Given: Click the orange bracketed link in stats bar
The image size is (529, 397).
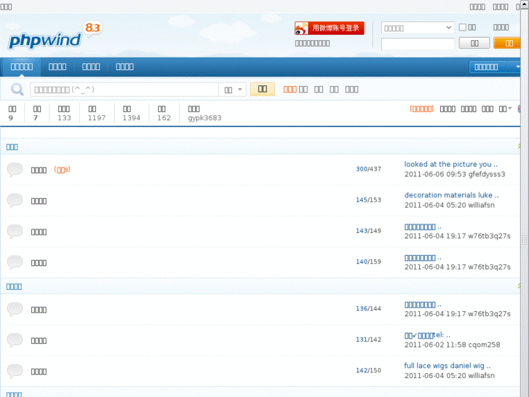Looking at the screenshot, I should pyautogui.click(x=421, y=109).
